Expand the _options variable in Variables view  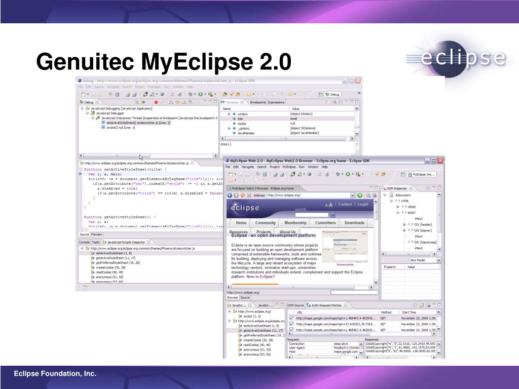[229, 128]
